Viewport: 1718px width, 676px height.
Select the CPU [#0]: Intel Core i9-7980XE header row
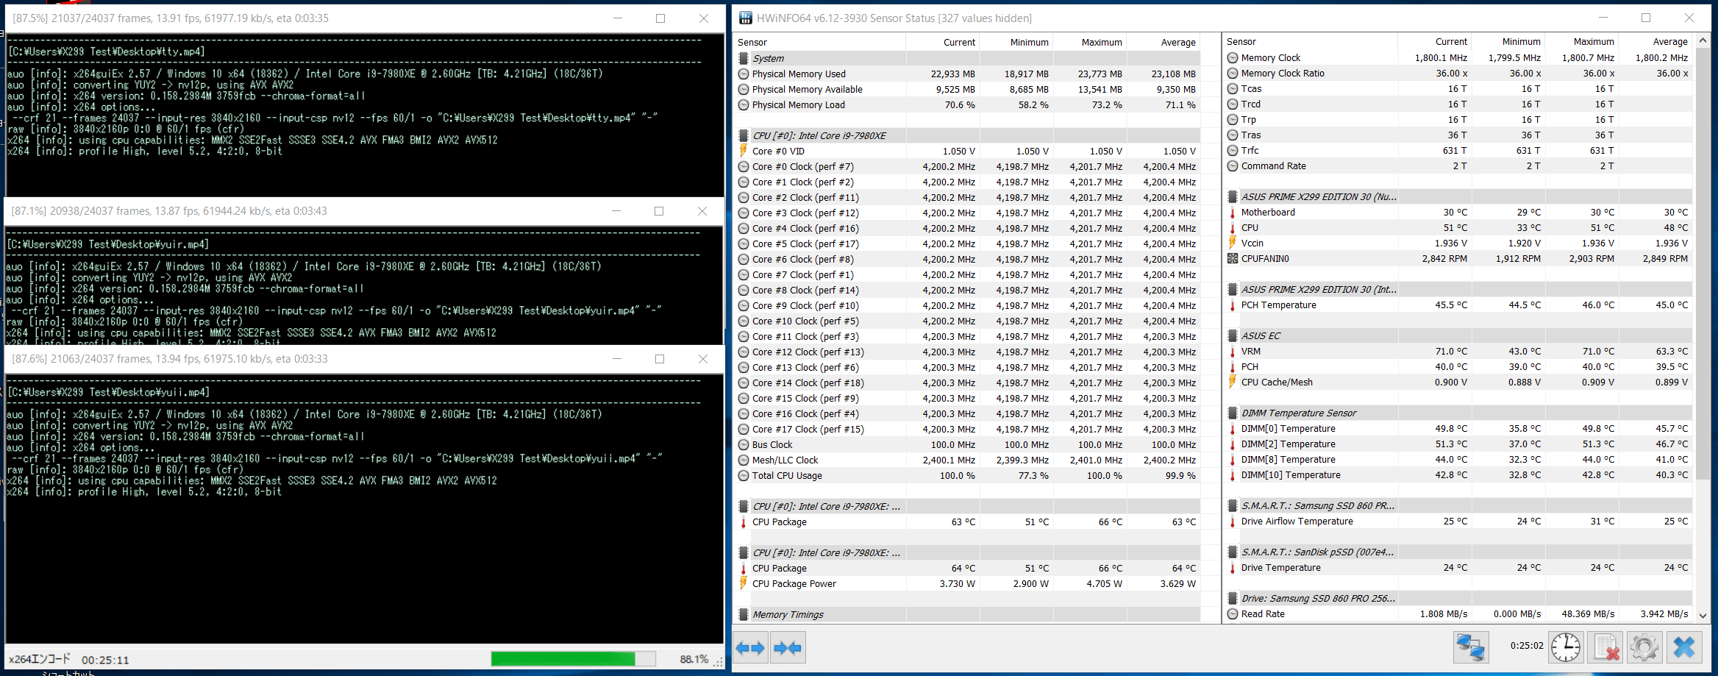pyautogui.click(x=967, y=135)
